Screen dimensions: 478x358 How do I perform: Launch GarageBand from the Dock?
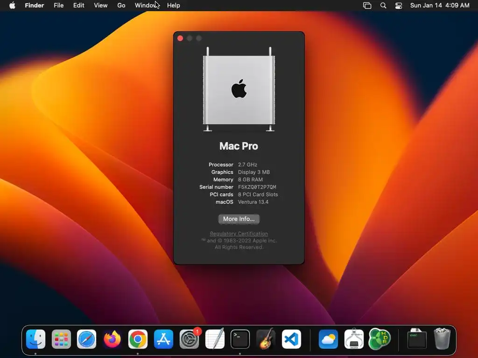click(266, 338)
